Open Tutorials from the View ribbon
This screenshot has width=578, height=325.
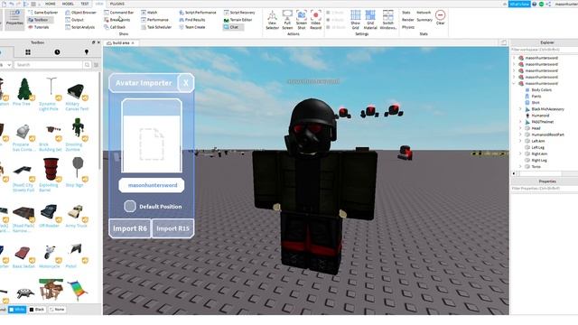coord(39,27)
